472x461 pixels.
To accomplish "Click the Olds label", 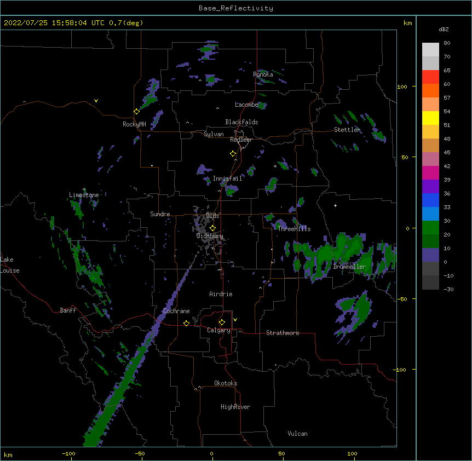I will [x=212, y=216].
